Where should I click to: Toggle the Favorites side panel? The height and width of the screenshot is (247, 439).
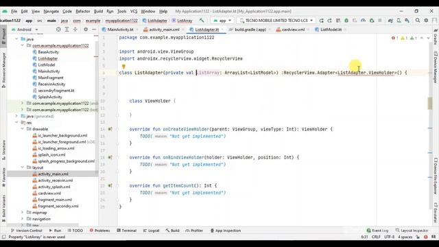click(3, 177)
